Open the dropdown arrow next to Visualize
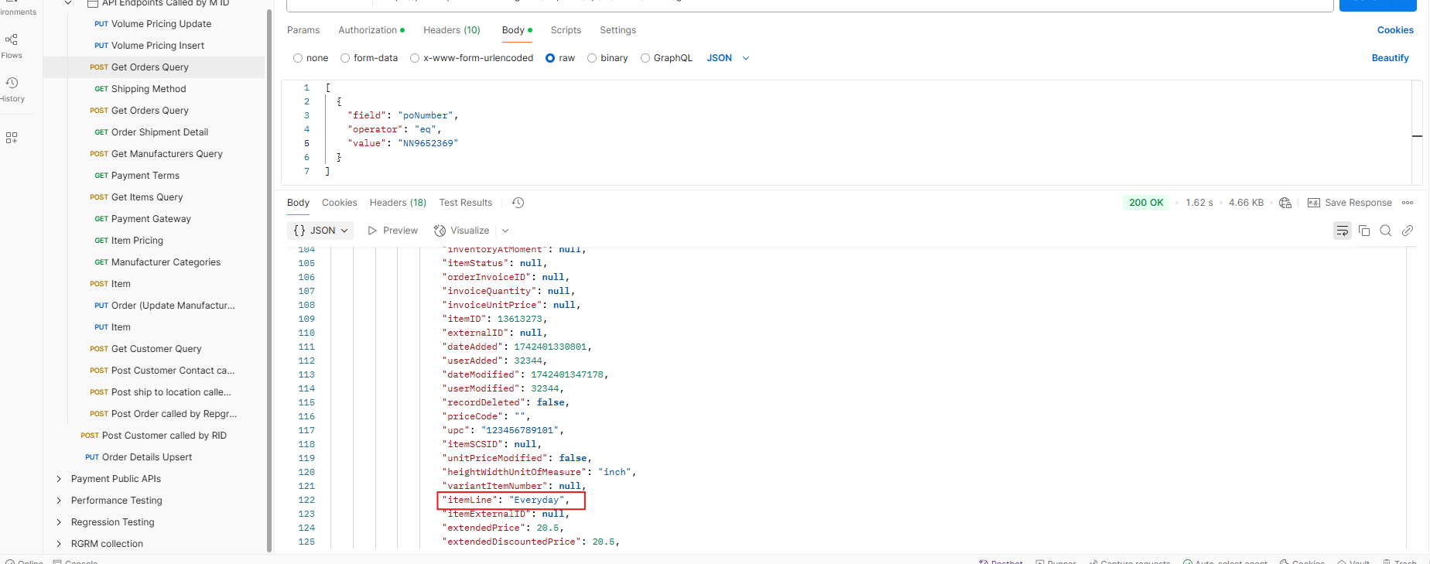1430x564 pixels. [505, 231]
